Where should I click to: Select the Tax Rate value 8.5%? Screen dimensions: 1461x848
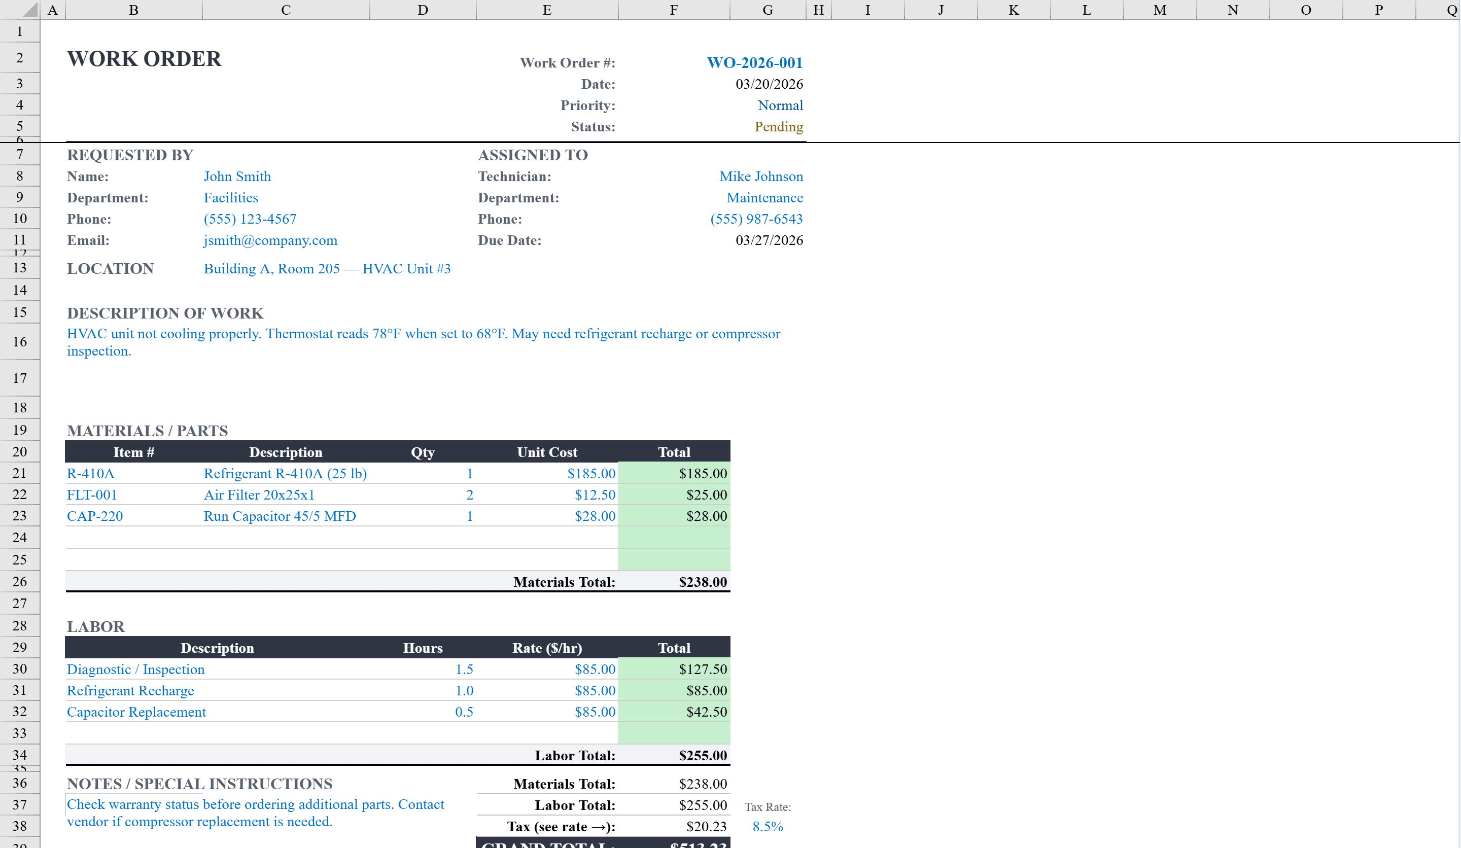(767, 827)
